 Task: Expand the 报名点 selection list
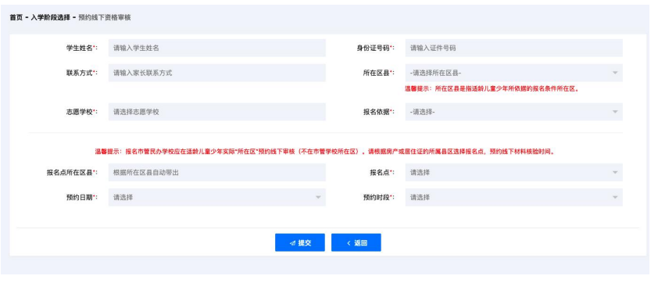click(513, 173)
